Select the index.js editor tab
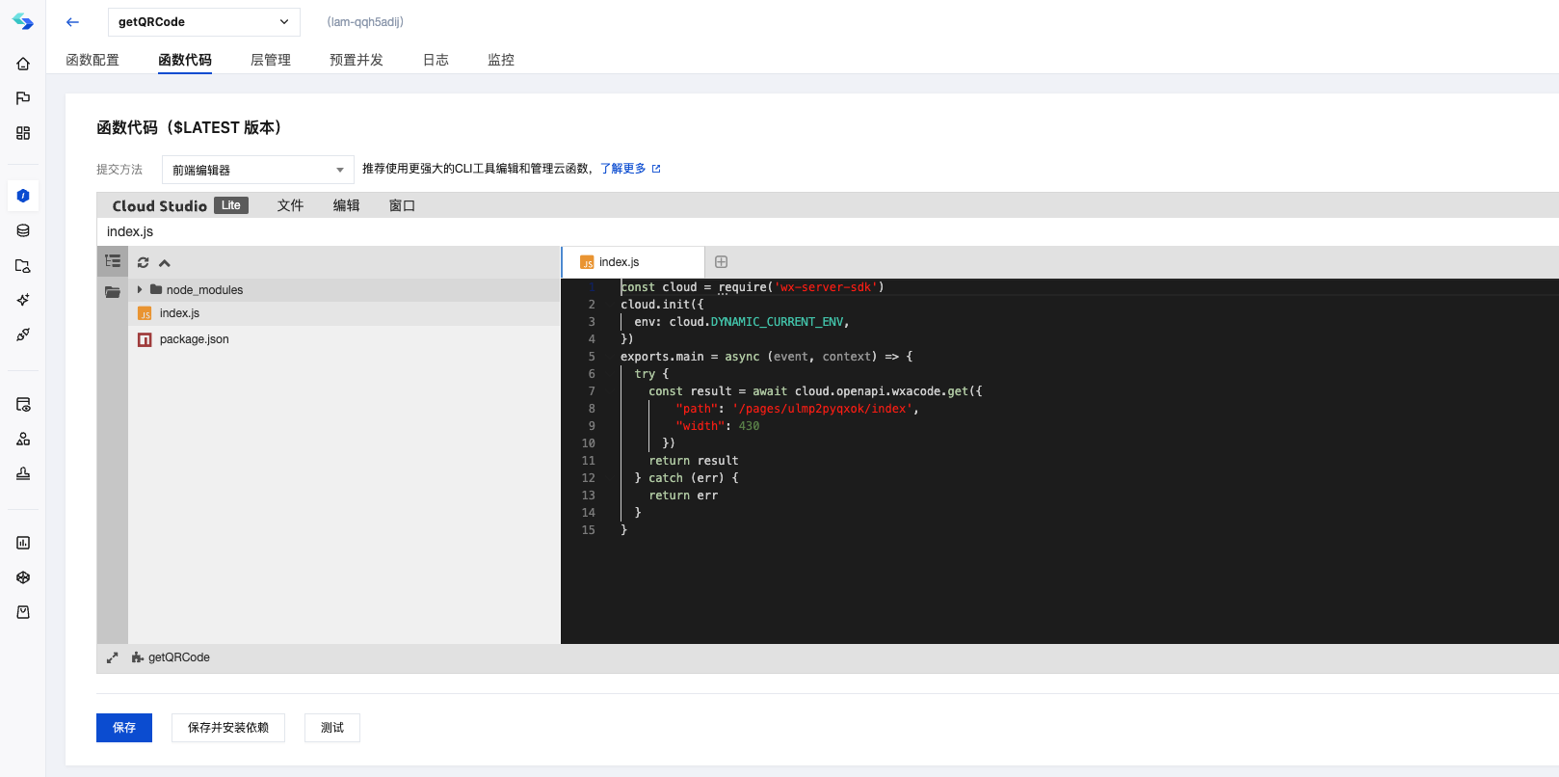 coord(633,262)
